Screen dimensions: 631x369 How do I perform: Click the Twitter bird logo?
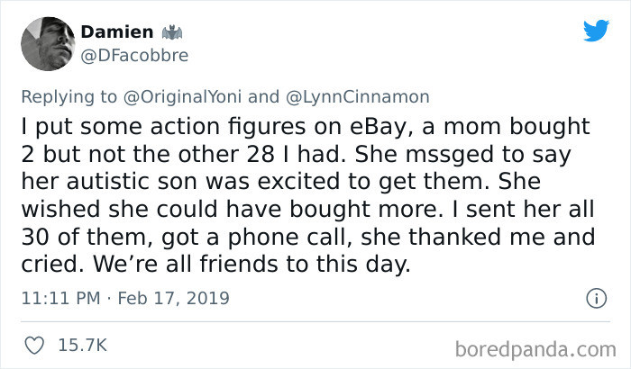(596, 31)
